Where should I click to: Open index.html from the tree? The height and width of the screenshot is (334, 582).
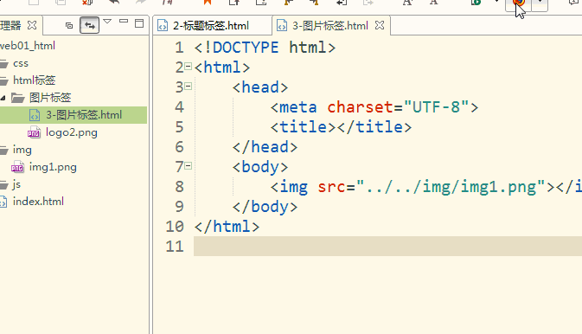[38, 202]
